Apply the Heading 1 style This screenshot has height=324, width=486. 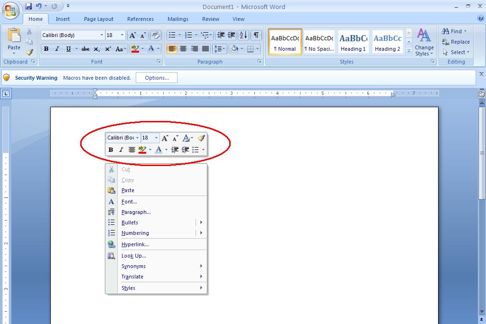pos(353,42)
